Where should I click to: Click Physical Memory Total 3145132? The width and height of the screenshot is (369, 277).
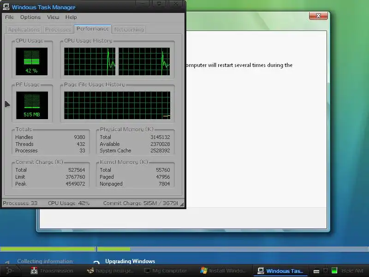point(160,137)
